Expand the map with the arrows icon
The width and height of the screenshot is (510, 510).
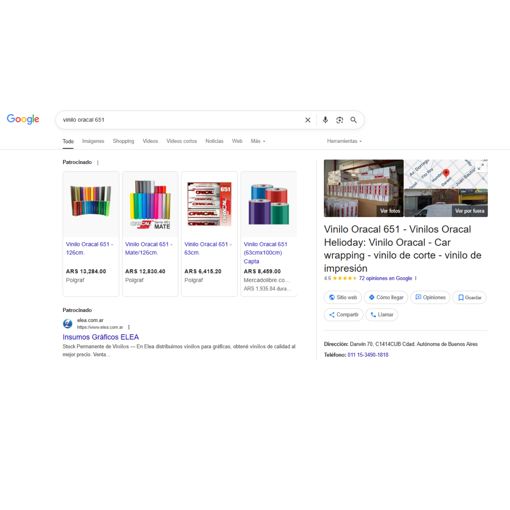coord(481,166)
